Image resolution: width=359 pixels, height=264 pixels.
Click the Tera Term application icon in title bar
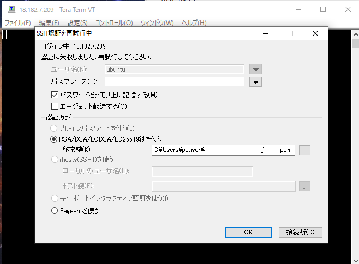[11, 9]
